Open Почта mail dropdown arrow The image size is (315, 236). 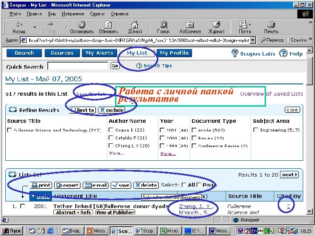tap(250, 24)
